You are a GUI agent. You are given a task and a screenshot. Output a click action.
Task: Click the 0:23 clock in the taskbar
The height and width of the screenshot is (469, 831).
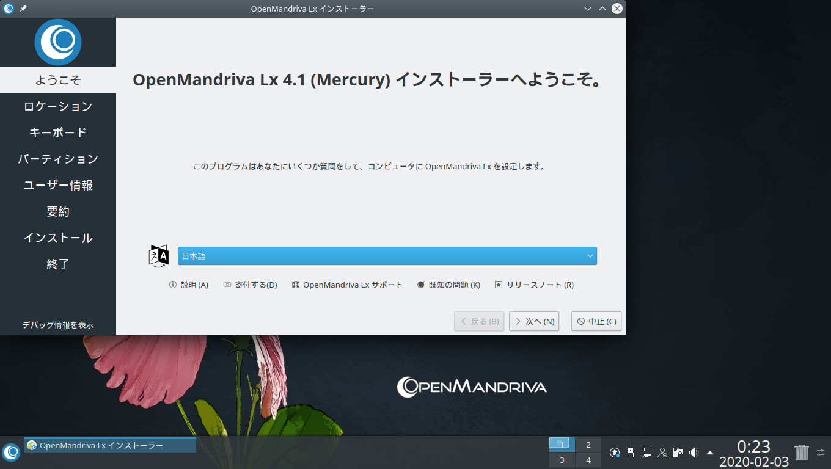(x=753, y=446)
